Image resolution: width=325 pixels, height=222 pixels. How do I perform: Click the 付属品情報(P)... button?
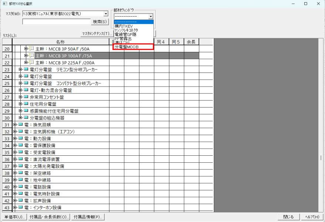pyautogui.click(x=88, y=217)
